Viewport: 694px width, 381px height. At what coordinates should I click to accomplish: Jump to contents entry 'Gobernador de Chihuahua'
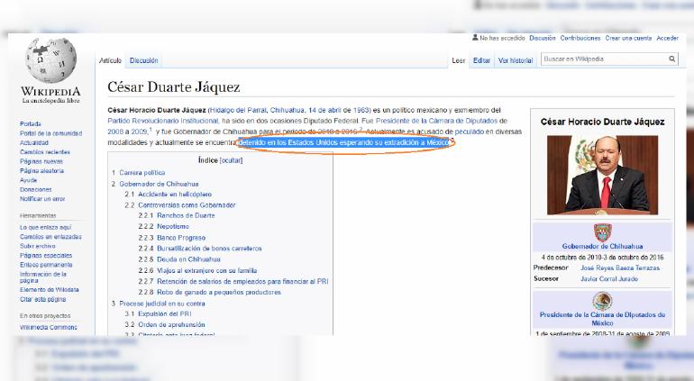(x=159, y=184)
